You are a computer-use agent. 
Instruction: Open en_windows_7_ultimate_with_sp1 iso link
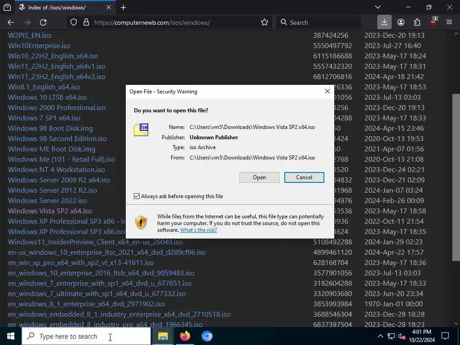97,293
